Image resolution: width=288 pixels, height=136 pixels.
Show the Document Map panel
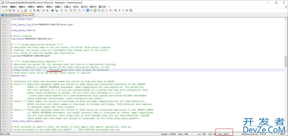95,10
